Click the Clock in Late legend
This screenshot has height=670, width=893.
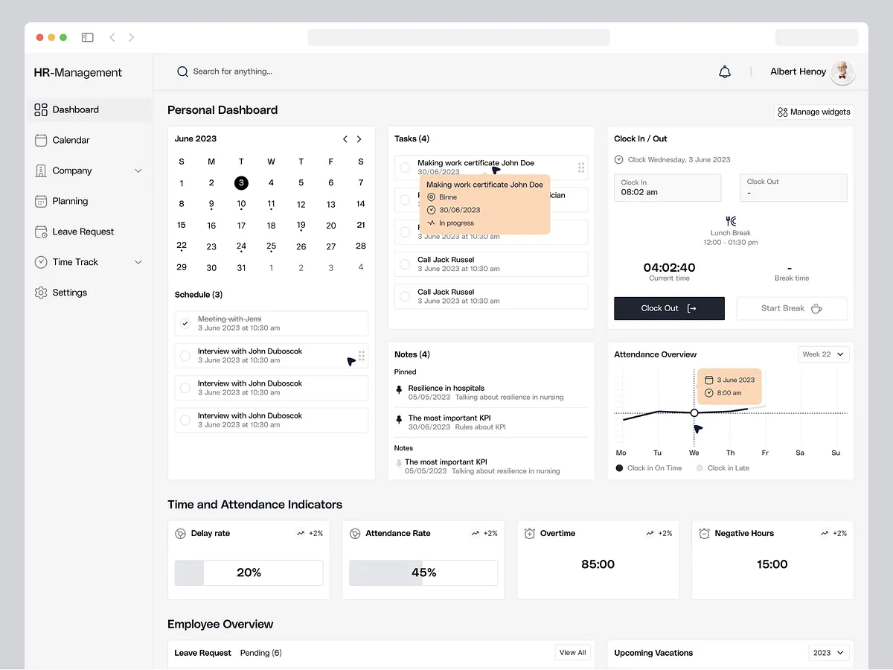click(x=723, y=468)
